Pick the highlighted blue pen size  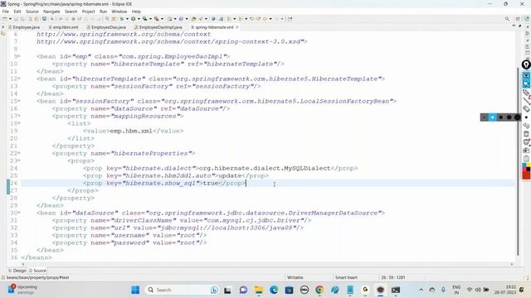point(492,118)
